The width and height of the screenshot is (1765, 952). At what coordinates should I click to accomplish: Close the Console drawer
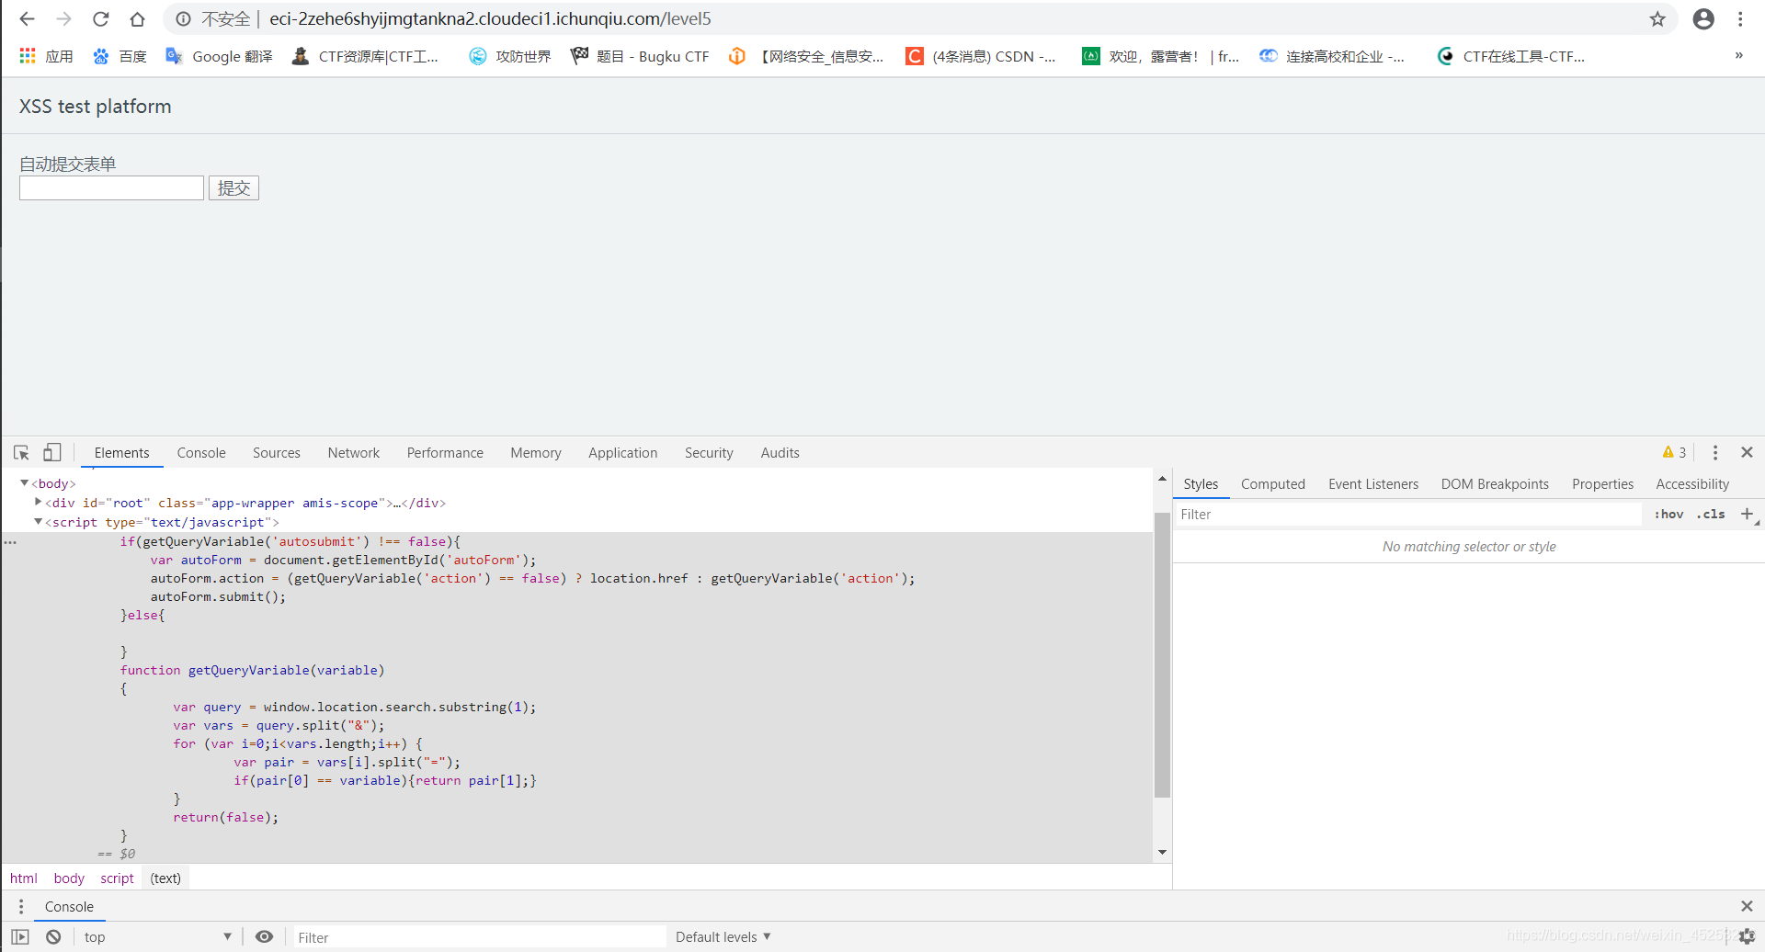(1747, 906)
